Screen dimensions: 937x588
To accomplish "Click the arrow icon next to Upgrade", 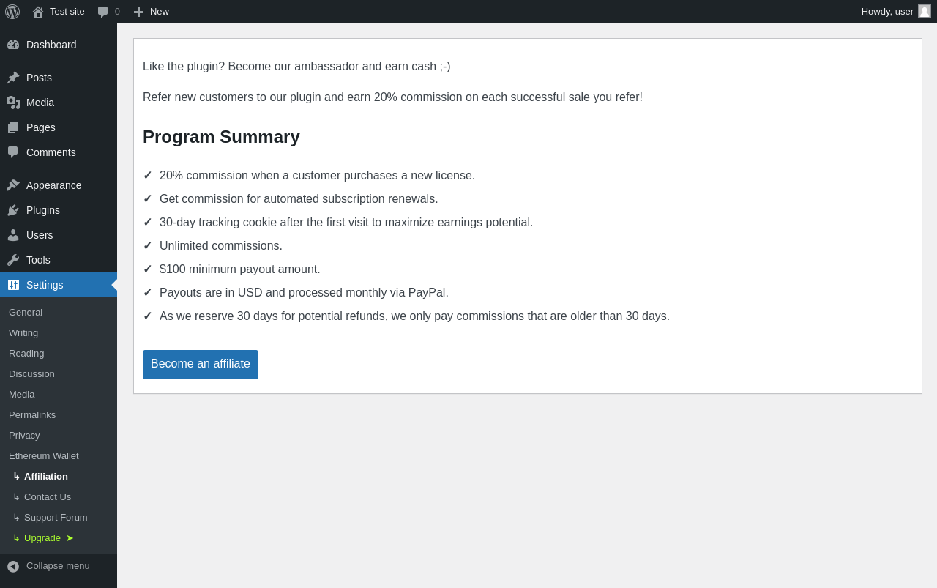I will (x=70, y=538).
